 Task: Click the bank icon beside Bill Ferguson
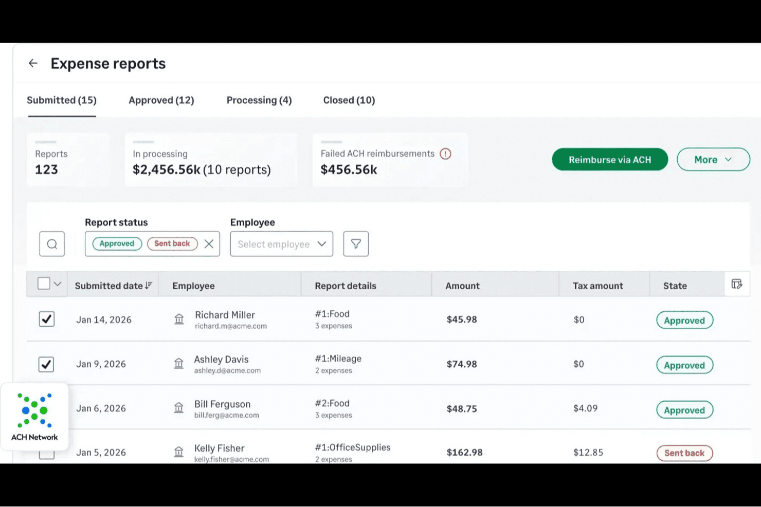tap(179, 408)
